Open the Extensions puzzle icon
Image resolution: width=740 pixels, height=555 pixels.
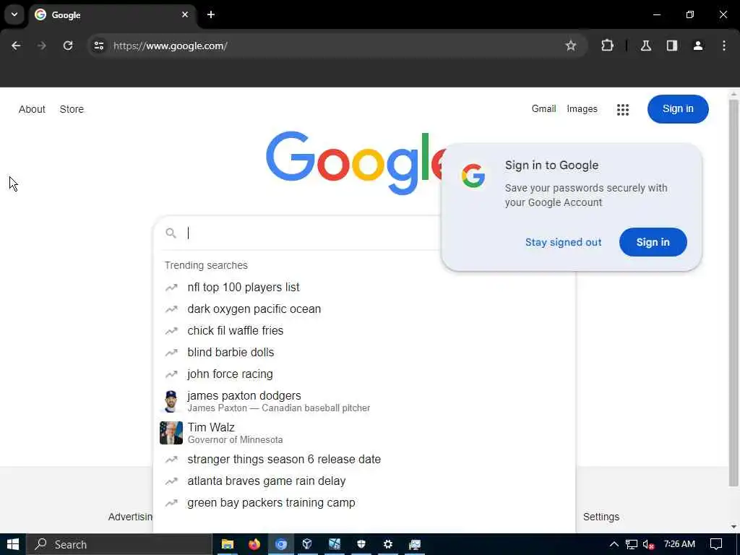(607, 46)
